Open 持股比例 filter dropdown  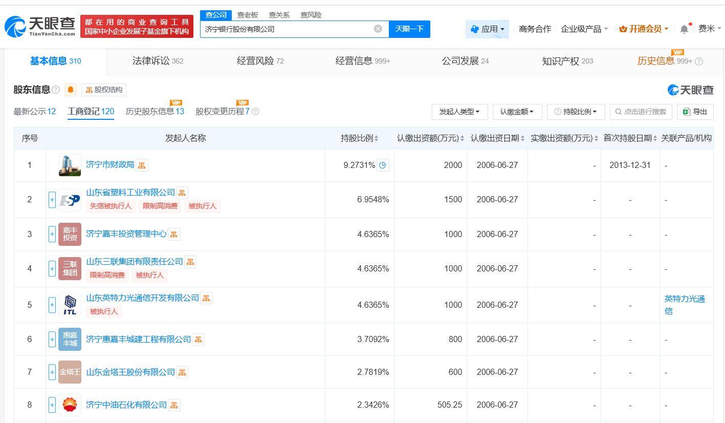[576, 112]
